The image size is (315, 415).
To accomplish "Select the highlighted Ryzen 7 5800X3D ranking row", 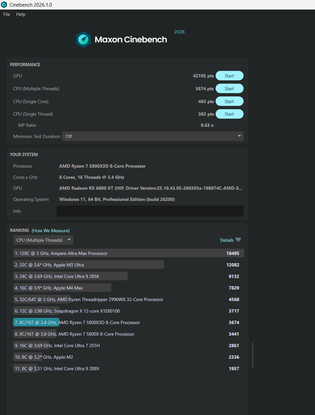I will 129,322.
